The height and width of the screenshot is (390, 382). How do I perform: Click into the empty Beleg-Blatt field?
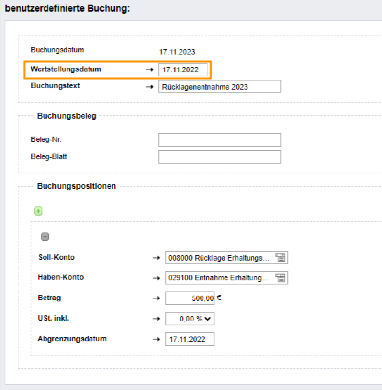click(220, 157)
